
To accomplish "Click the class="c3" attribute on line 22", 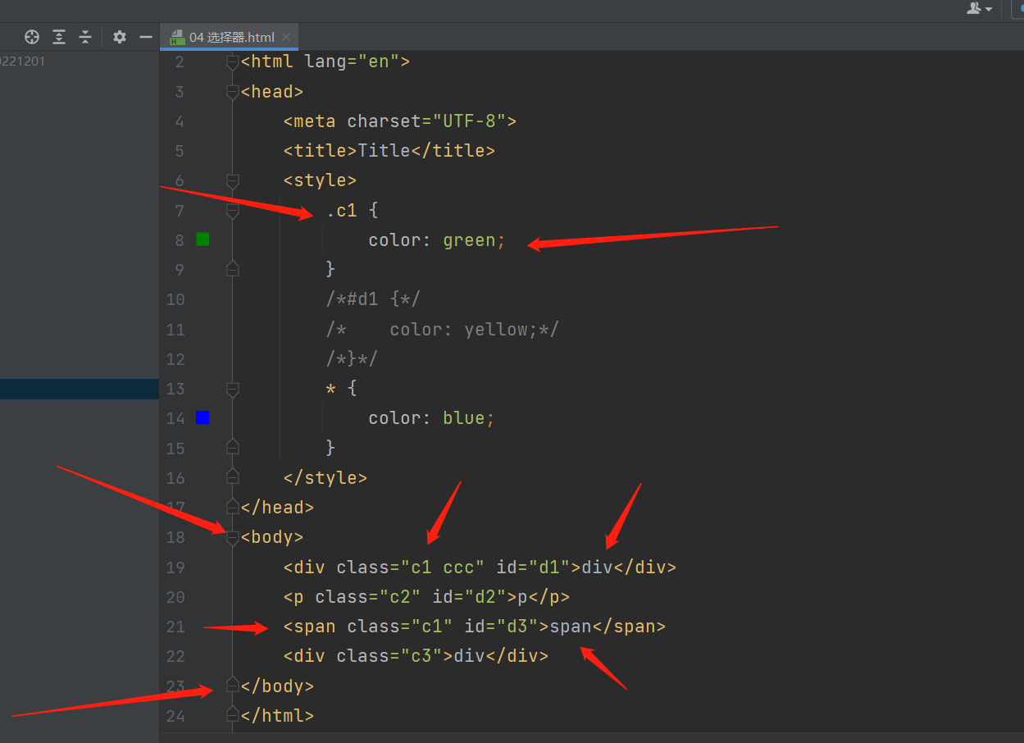I will coord(390,656).
